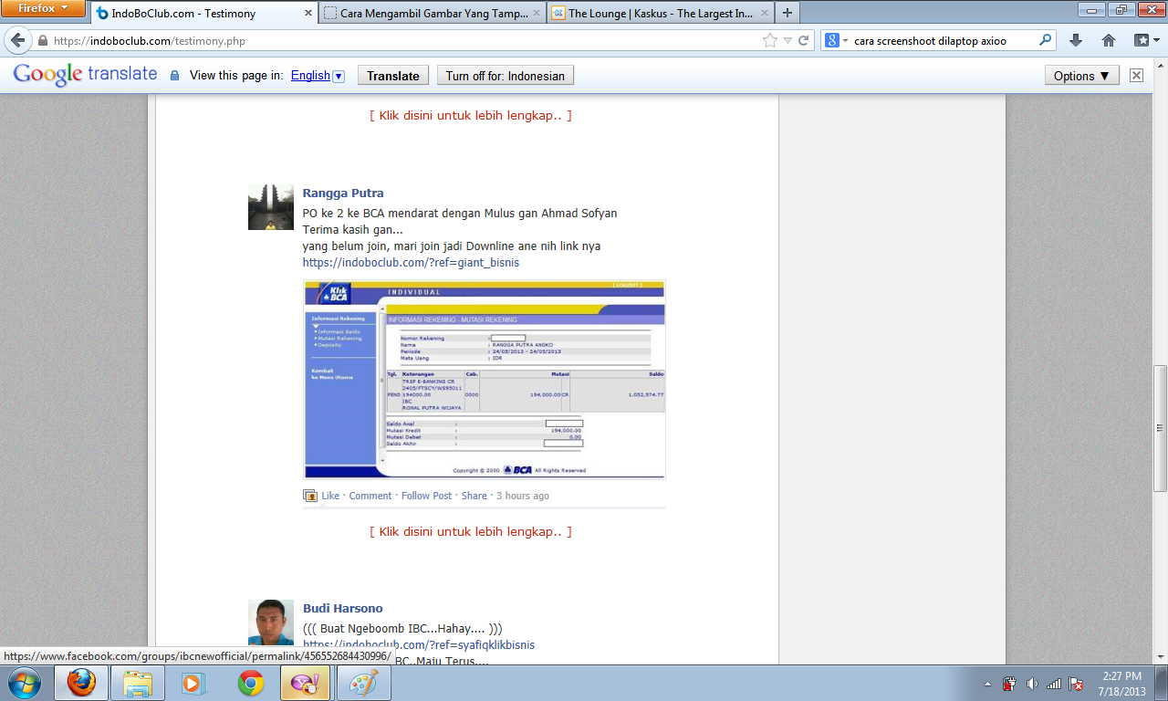Click Follow Post link
Image resolution: width=1168 pixels, height=701 pixels.
coord(427,496)
